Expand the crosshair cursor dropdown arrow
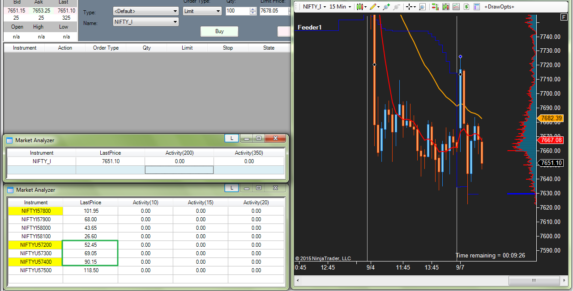The image size is (573, 291). pyautogui.click(x=415, y=7)
